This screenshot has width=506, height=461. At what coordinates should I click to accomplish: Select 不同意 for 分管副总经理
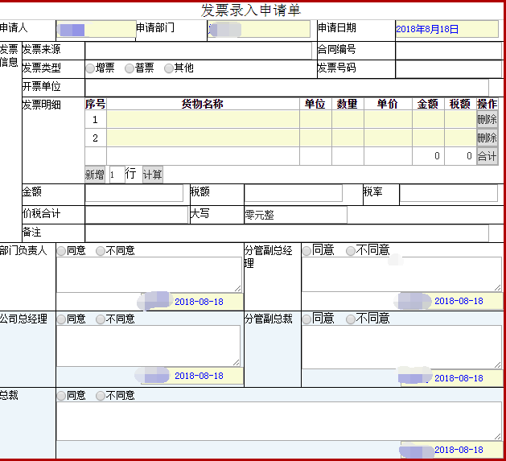[x=351, y=251]
